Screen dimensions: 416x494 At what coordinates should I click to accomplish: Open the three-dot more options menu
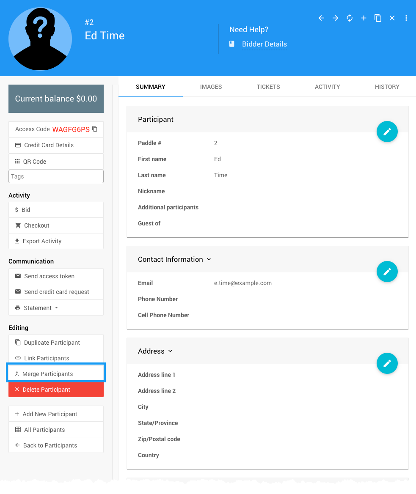tap(406, 18)
